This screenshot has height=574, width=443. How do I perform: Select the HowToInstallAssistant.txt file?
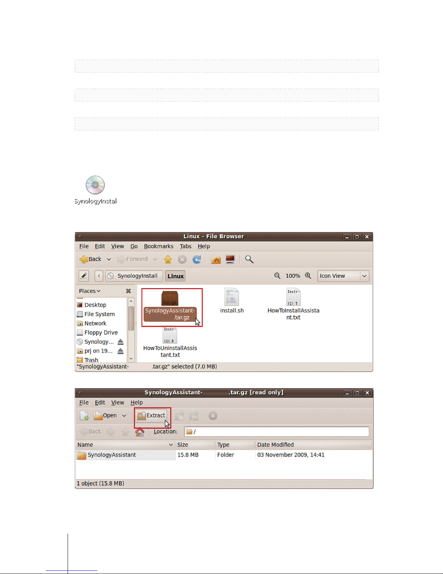pos(293,304)
